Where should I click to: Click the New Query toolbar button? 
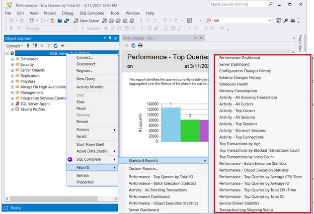(87, 21)
